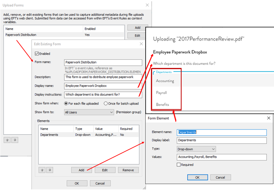Click the move-down arrow in Upload Forms

tap(15, 140)
